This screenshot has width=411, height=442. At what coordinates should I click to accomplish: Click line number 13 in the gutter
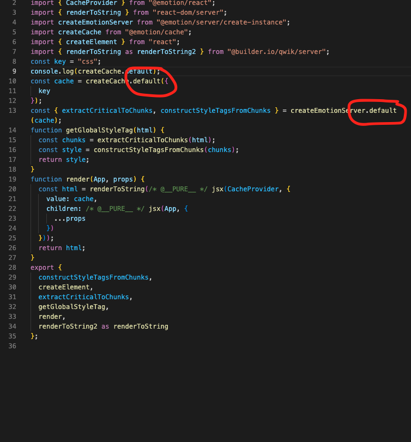pyautogui.click(x=12, y=111)
